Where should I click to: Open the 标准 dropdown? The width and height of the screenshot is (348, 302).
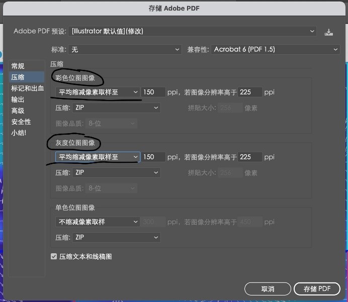coord(125,49)
